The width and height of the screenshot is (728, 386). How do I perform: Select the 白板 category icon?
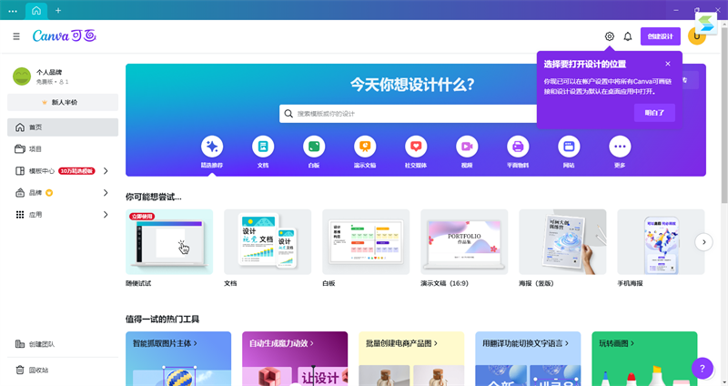point(314,147)
